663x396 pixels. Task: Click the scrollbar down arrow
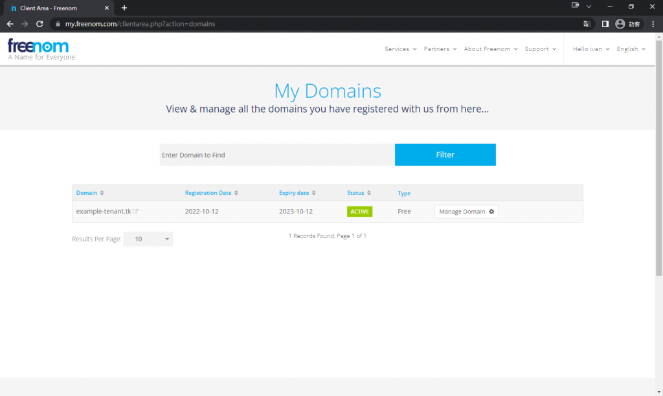click(658, 391)
